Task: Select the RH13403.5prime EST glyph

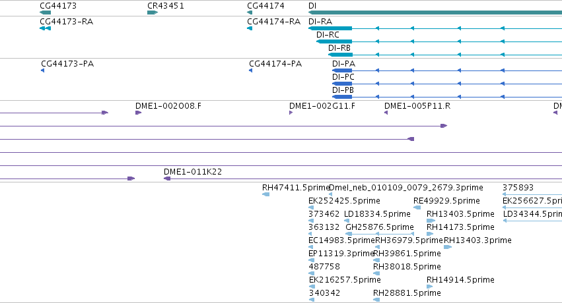Action: point(431,221)
